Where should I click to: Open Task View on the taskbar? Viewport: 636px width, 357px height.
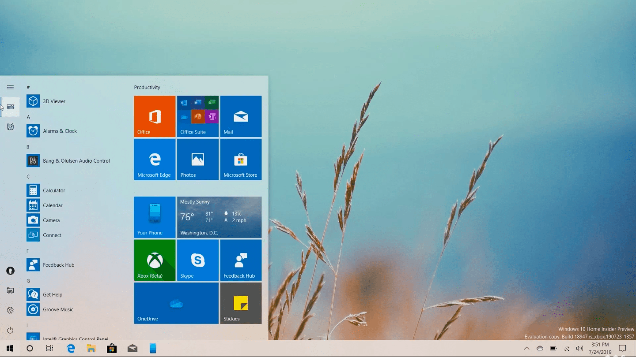click(50, 349)
